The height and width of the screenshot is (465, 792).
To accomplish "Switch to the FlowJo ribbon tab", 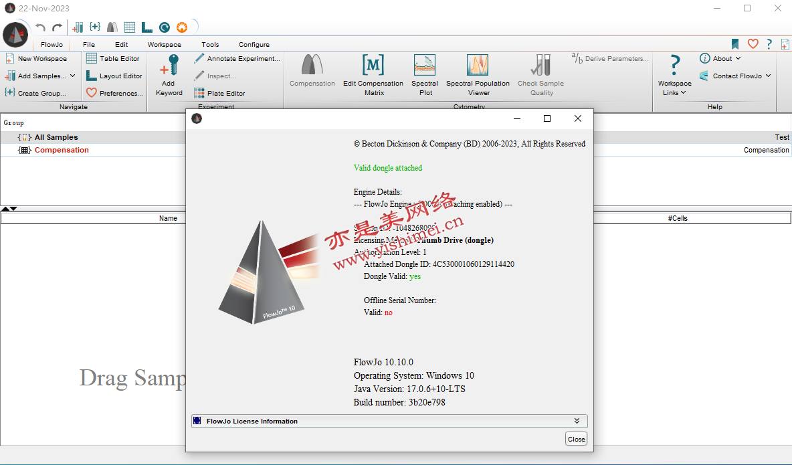I will click(52, 44).
